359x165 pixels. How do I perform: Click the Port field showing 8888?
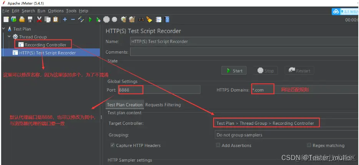tap(159, 90)
